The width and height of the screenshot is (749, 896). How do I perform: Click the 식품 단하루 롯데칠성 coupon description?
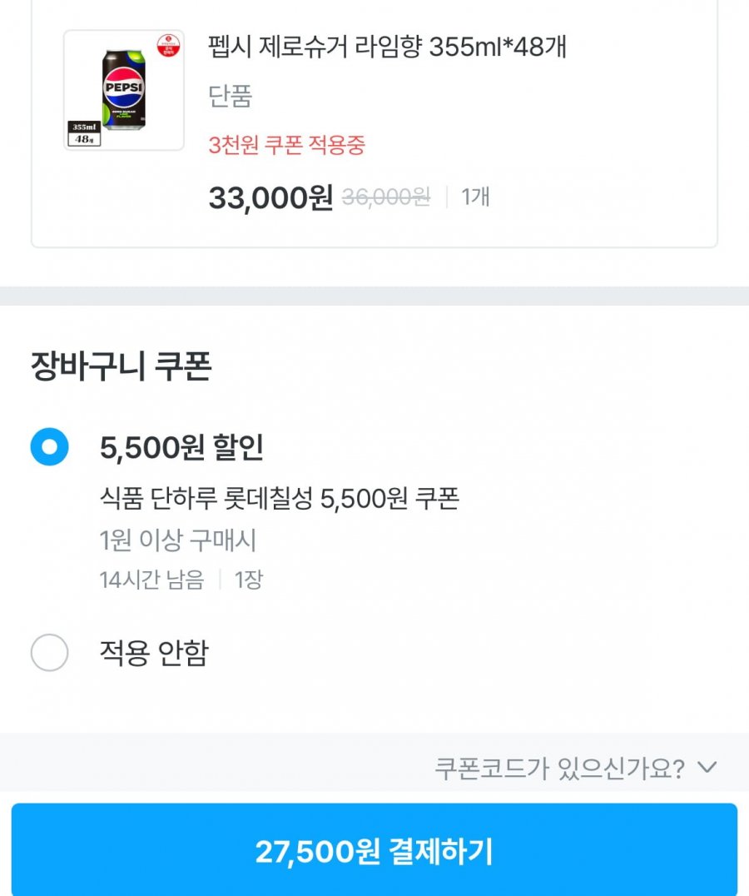click(x=279, y=499)
